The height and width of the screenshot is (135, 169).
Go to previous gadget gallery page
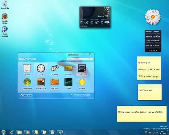click(20, 59)
